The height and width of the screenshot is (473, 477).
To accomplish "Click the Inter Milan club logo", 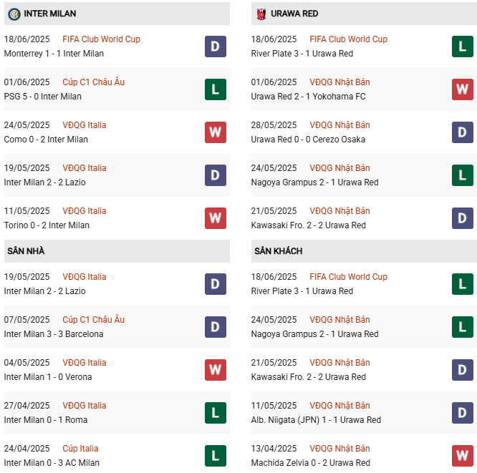I will (14, 14).
